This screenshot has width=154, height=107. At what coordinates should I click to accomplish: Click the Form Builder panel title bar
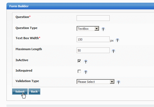pos(80,6)
